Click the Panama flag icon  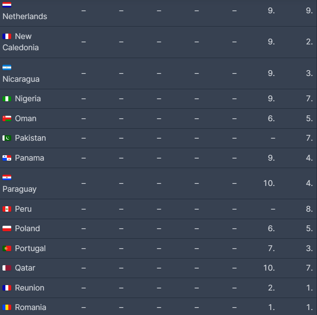(x=7, y=158)
